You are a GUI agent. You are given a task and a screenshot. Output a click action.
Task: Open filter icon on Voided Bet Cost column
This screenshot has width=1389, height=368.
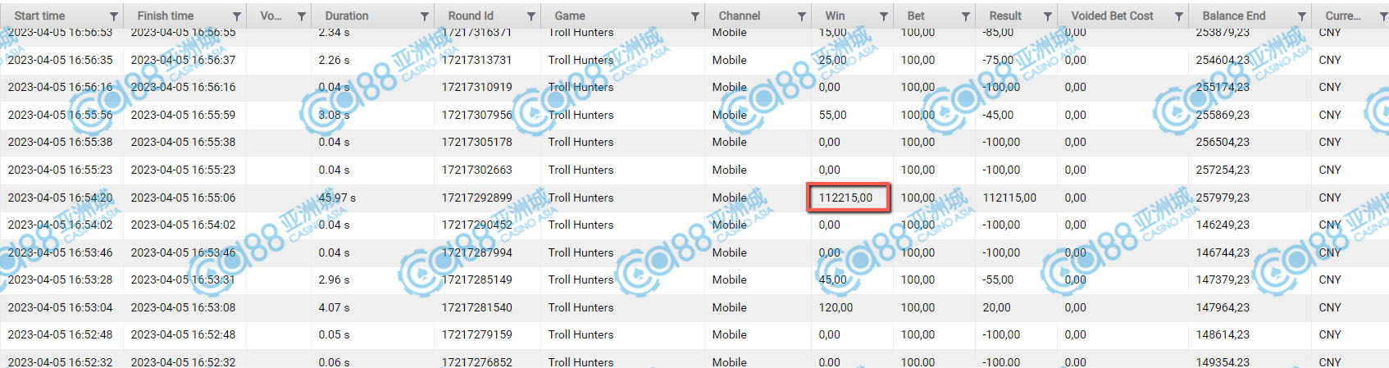pos(1179,16)
